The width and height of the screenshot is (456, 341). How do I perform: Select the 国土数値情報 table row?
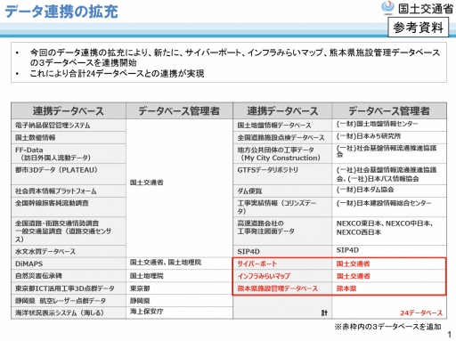[69, 138]
